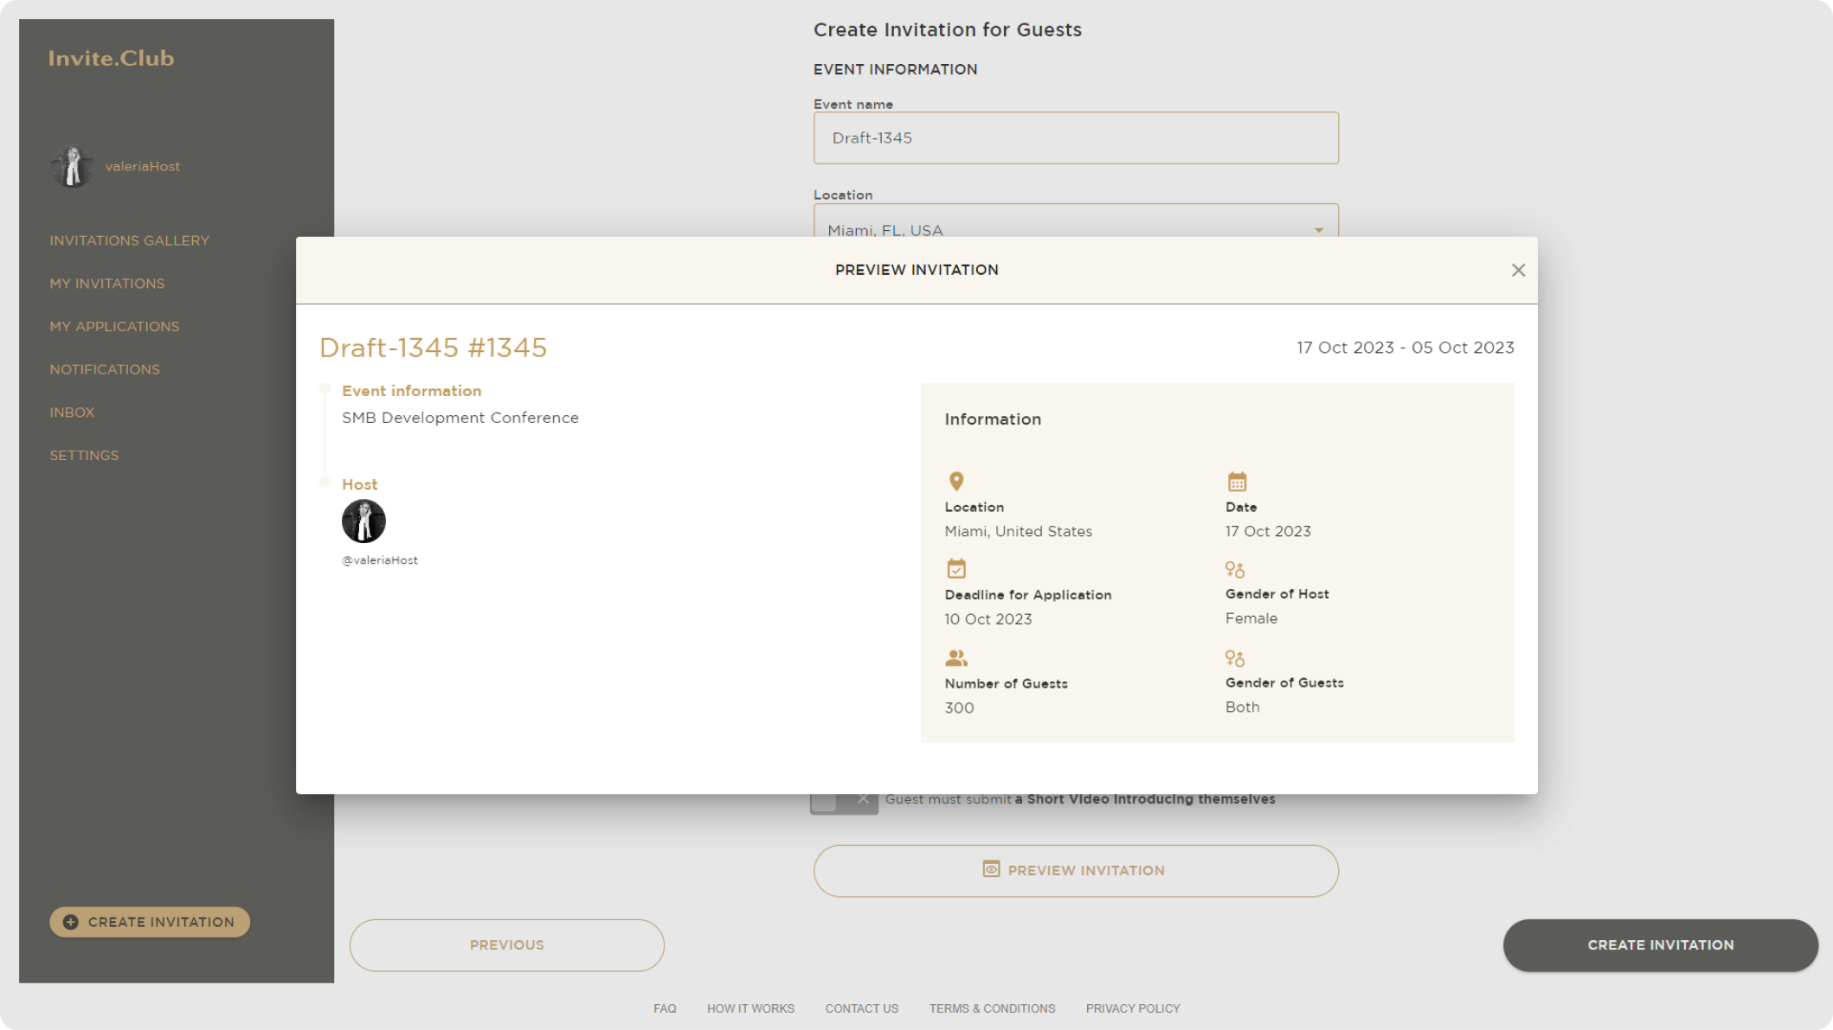Click the Deadline for Application calendar icon
The height and width of the screenshot is (1030, 1833).
point(956,569)
